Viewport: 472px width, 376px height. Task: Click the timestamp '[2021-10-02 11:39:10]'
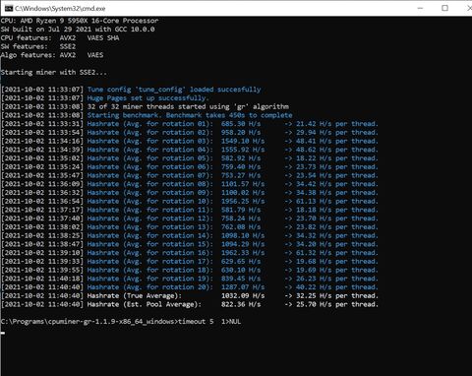point(42,253)
